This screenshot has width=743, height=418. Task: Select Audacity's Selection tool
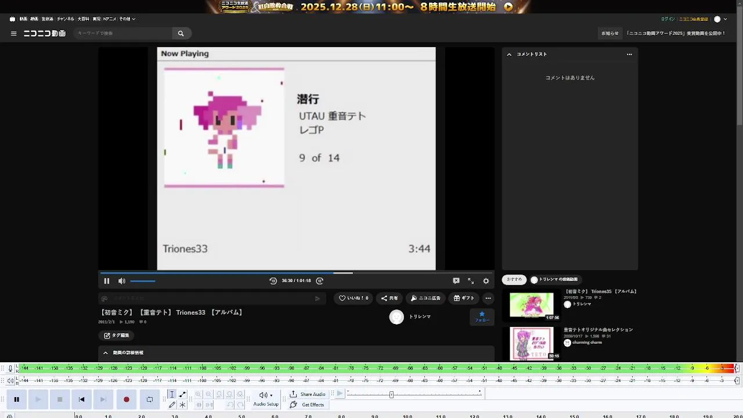click(x=172, y=394)
